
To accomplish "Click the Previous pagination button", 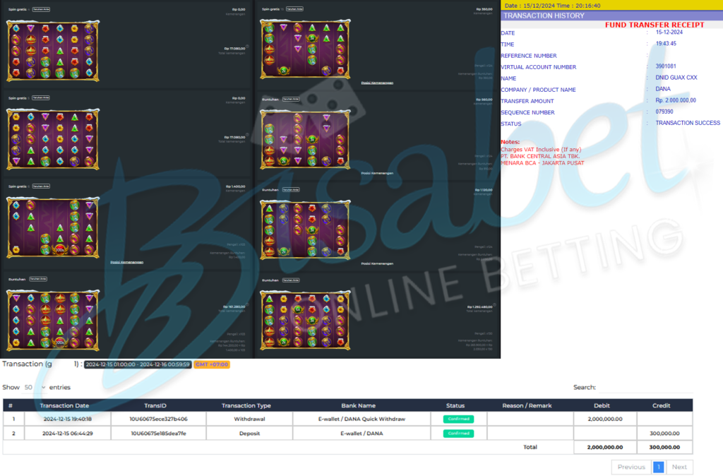I will coord(631,467).
